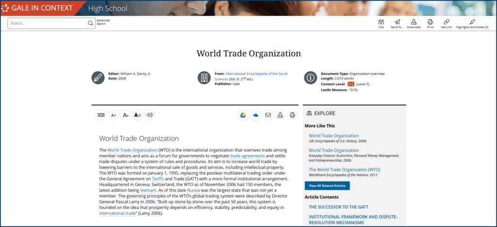Click the Print icon in top toolbar

(430, 22)
